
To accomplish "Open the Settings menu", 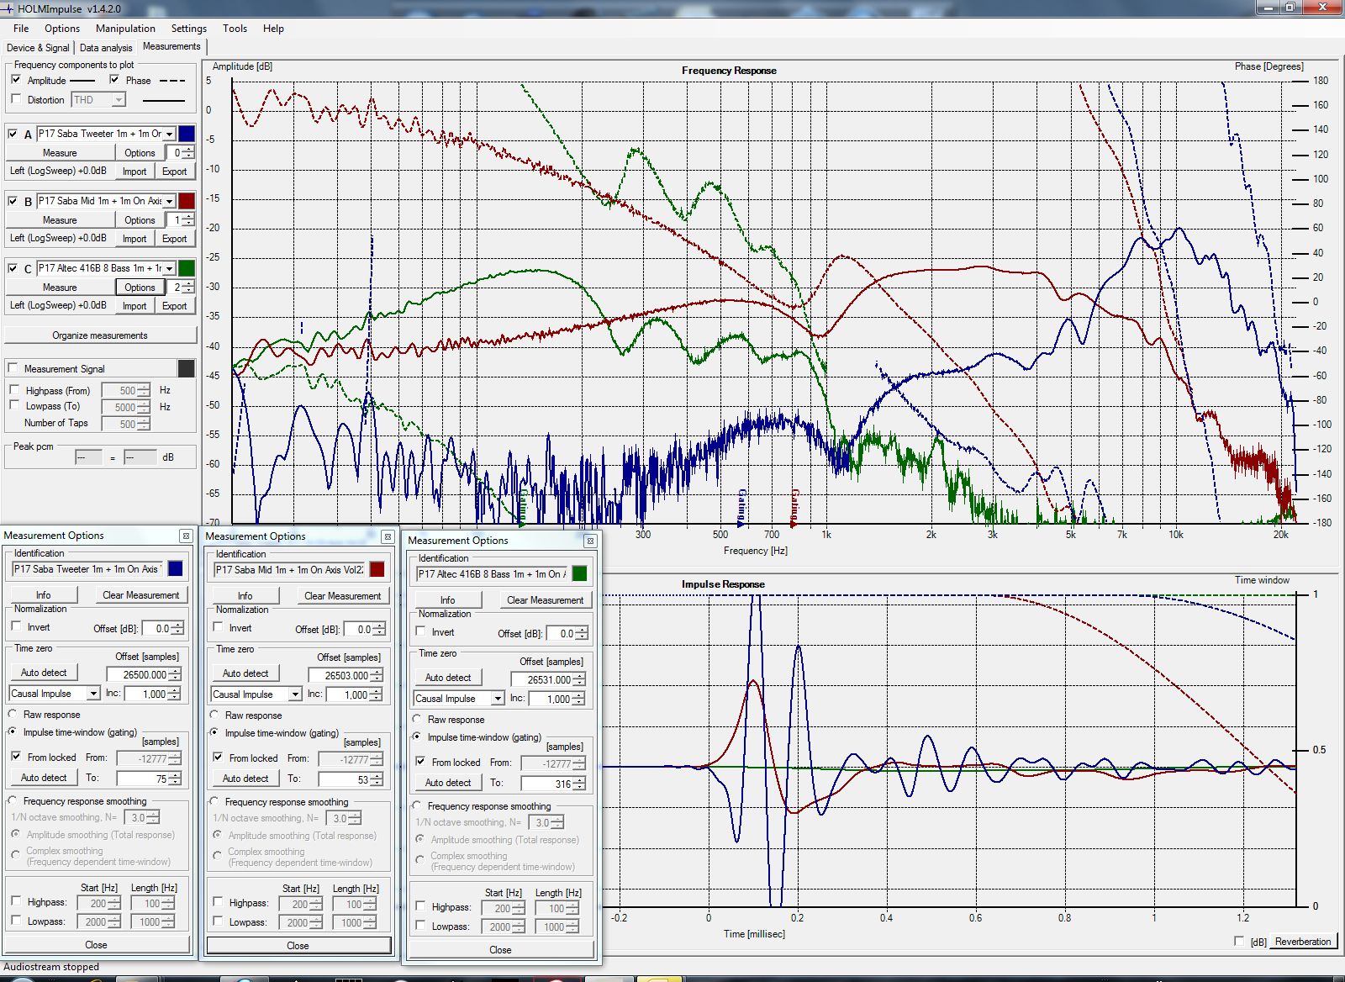I will [189, 28].
